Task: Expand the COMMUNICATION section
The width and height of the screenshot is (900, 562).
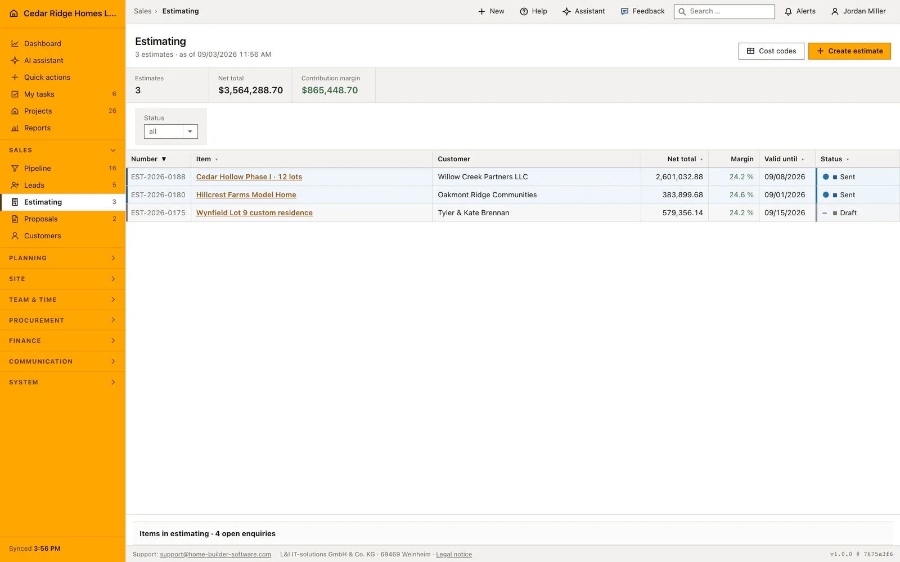Action: tap(62, 361)
